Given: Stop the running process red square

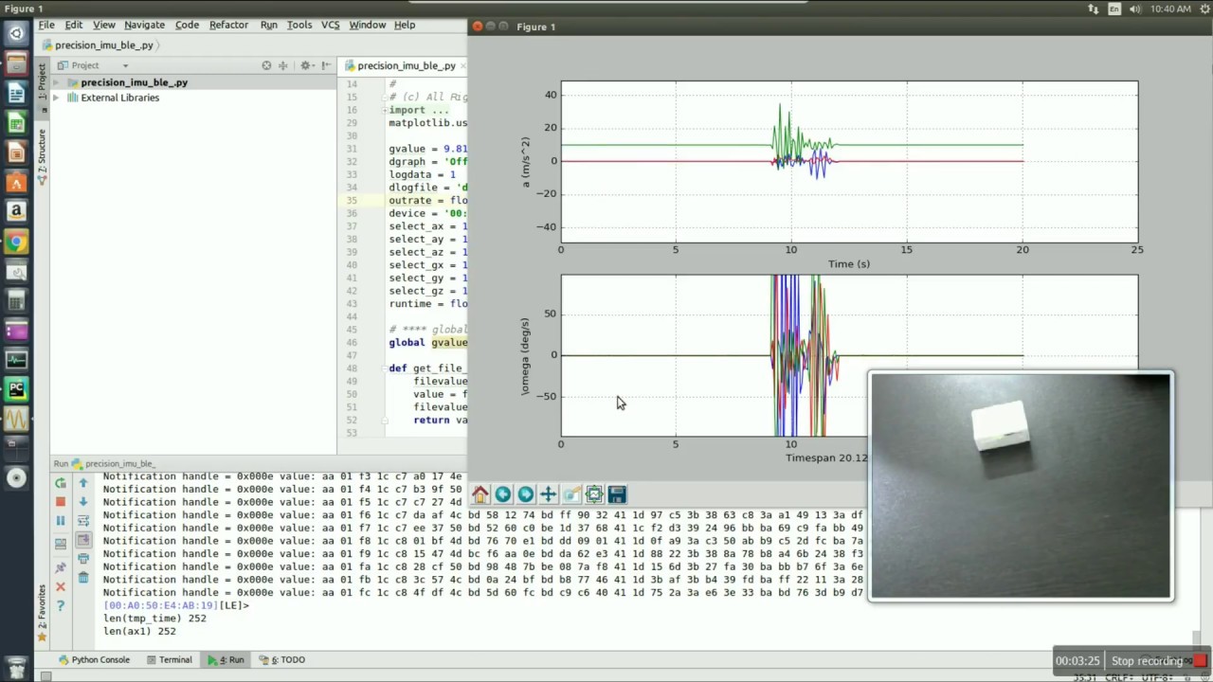Looking at the screenshot, I should point(61,502).
